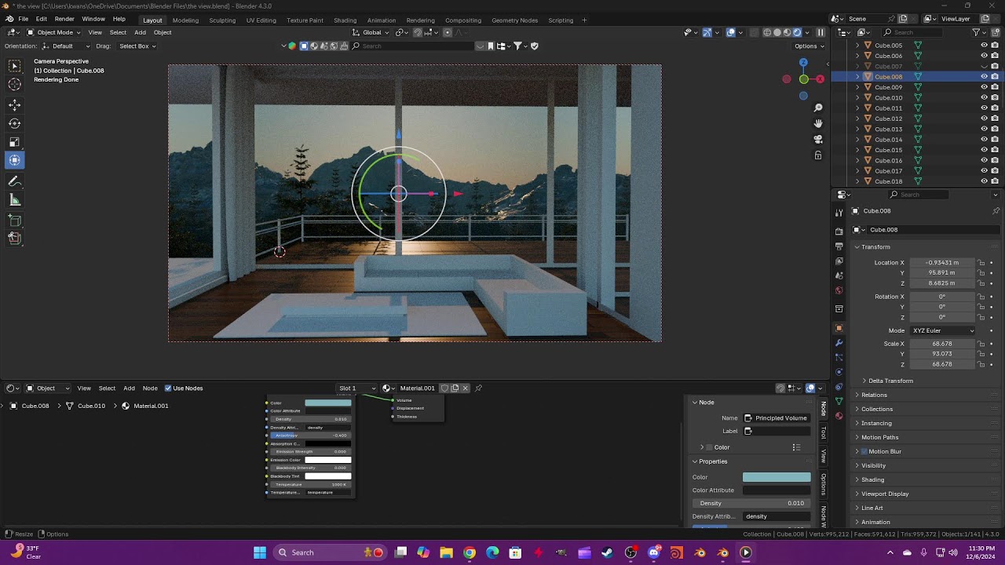Open the Global transform orientation dropdown
The height and width of the screenshot is (565, 1005).
371,32
